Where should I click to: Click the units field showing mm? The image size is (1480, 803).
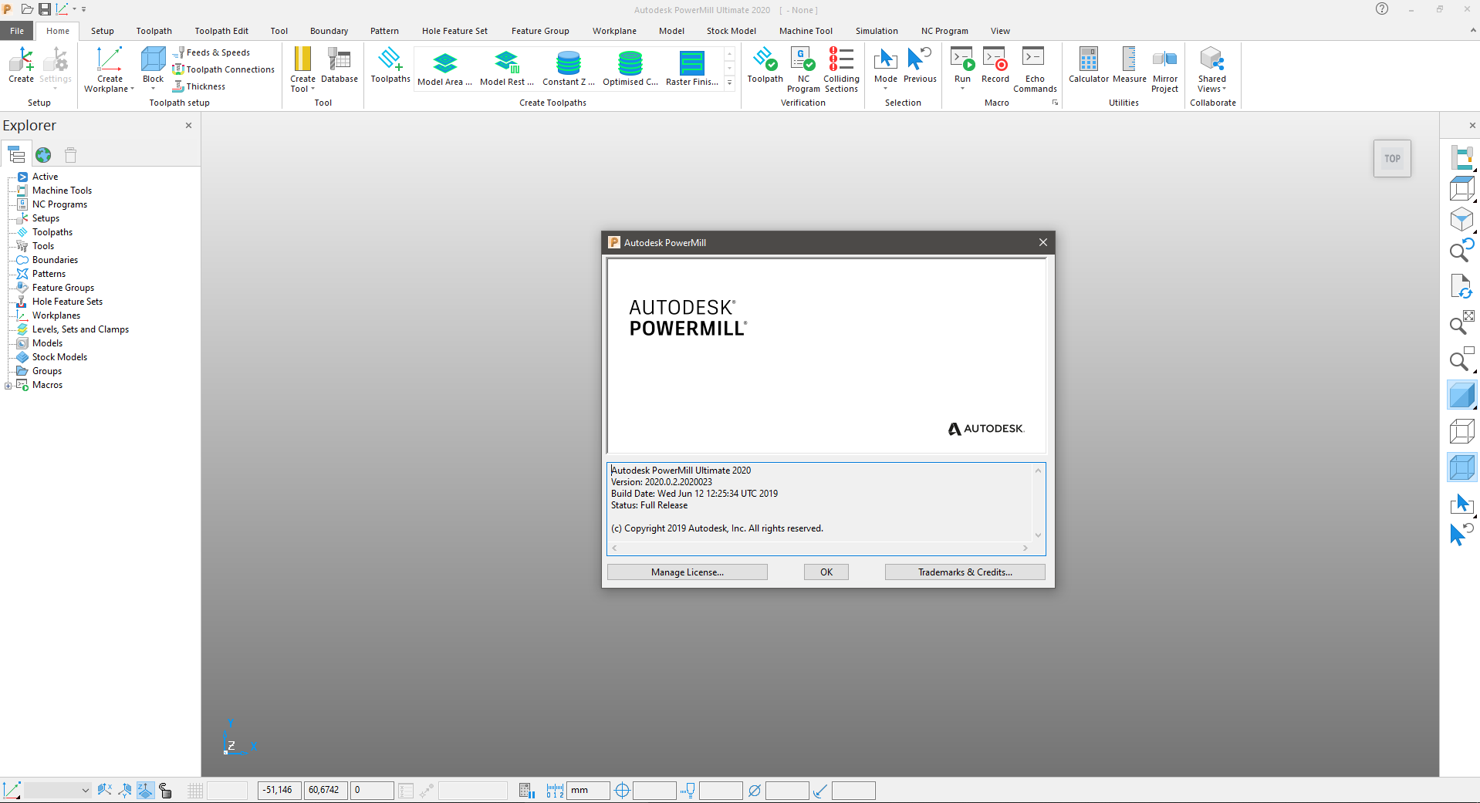point(588,791)
